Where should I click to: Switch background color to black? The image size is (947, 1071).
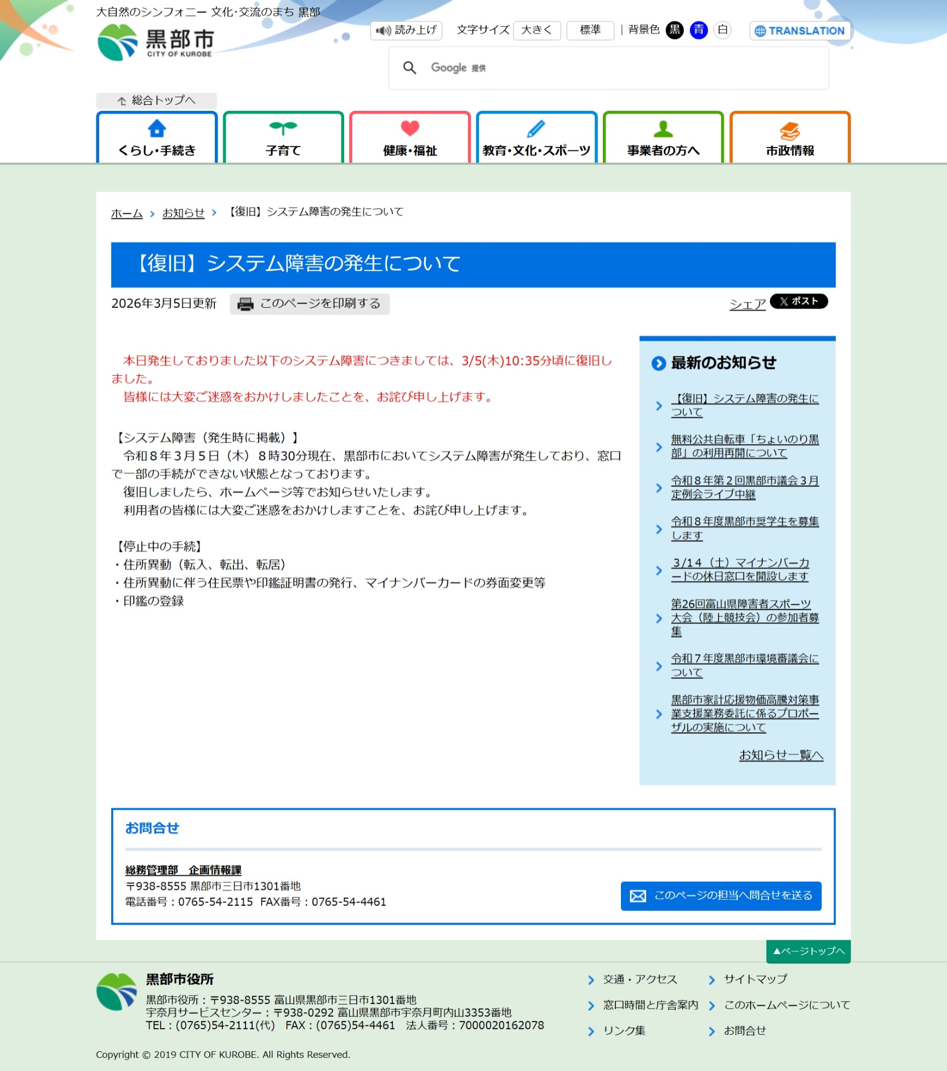675,30
